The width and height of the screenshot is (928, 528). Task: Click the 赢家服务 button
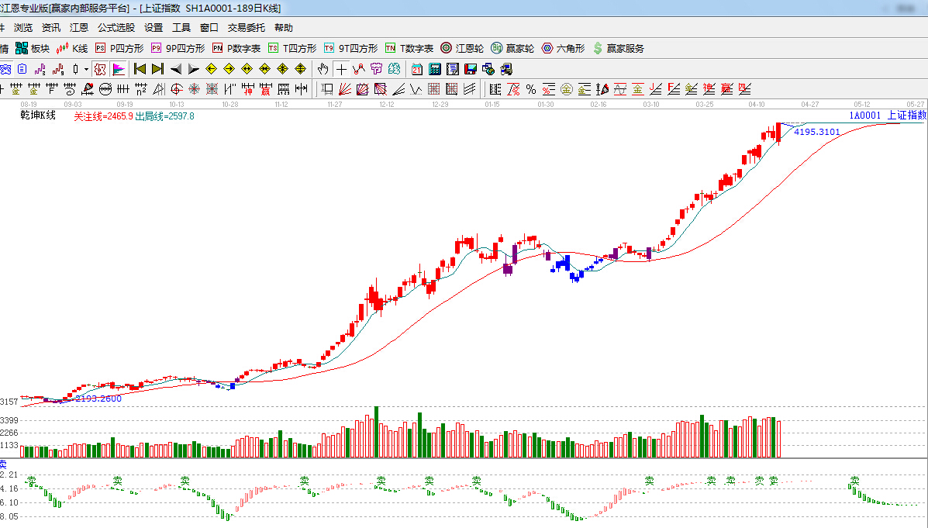click(x=619, y=48)
